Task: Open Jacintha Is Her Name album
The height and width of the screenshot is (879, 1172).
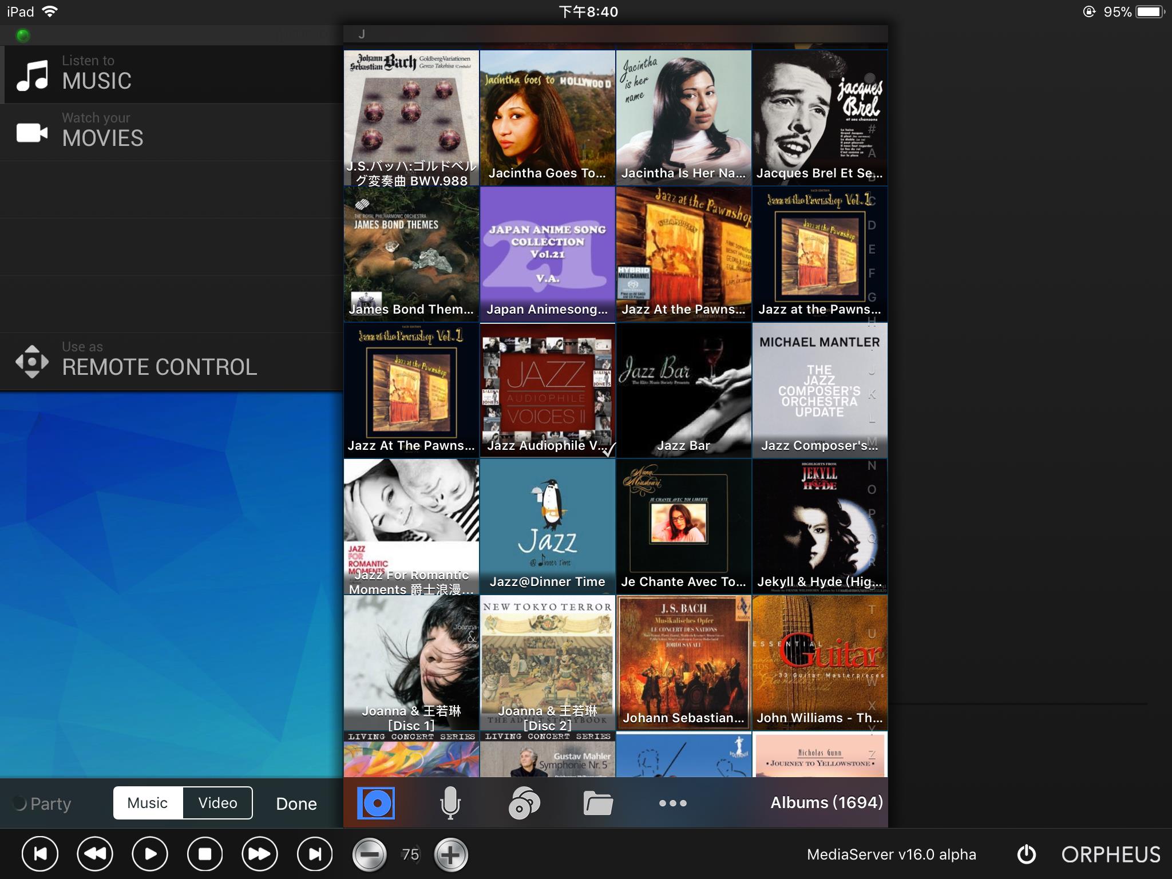Action: click(x=684, y=118)
